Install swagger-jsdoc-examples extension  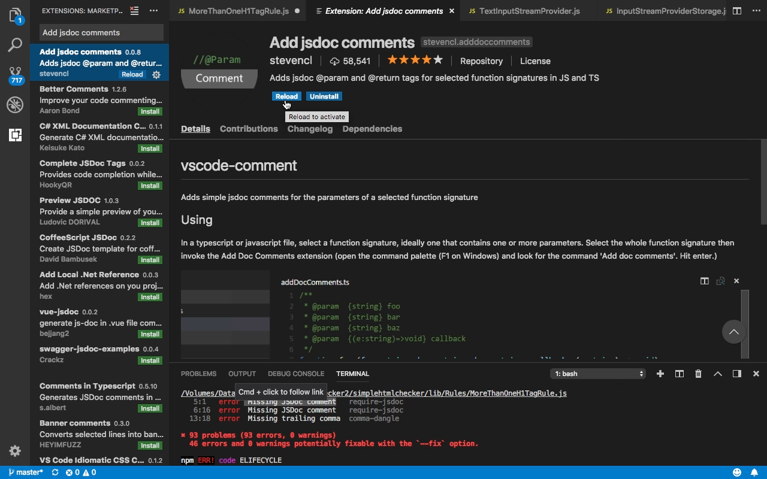pos(150,360)
